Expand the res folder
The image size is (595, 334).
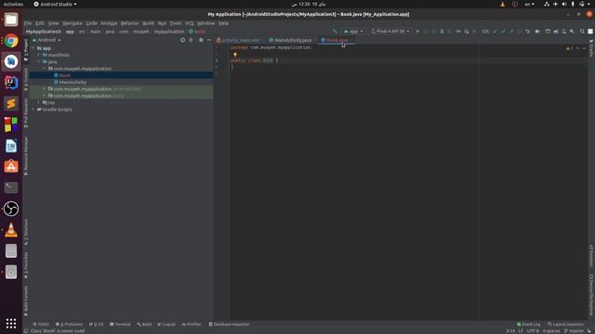point(39,103)
